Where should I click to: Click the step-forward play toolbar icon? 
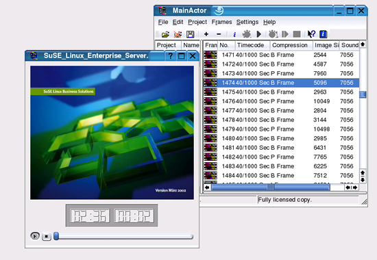(x=285, y=34)
